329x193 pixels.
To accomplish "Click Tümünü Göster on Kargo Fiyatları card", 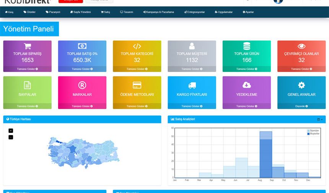I will [x=192, y=106].
